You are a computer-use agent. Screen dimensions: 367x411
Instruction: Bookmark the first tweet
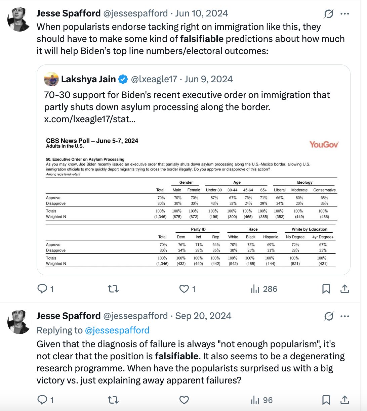(x=326, y=289)
